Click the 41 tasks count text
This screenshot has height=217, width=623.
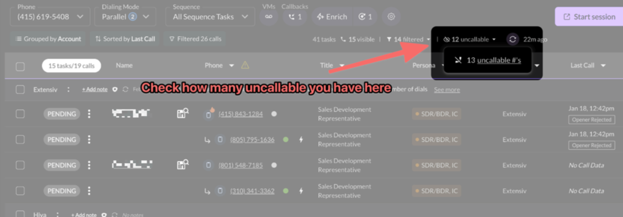[x=324, y=39]
